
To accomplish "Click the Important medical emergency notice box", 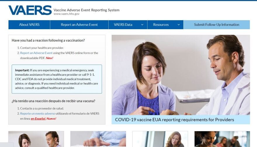I will click(57, 79).
